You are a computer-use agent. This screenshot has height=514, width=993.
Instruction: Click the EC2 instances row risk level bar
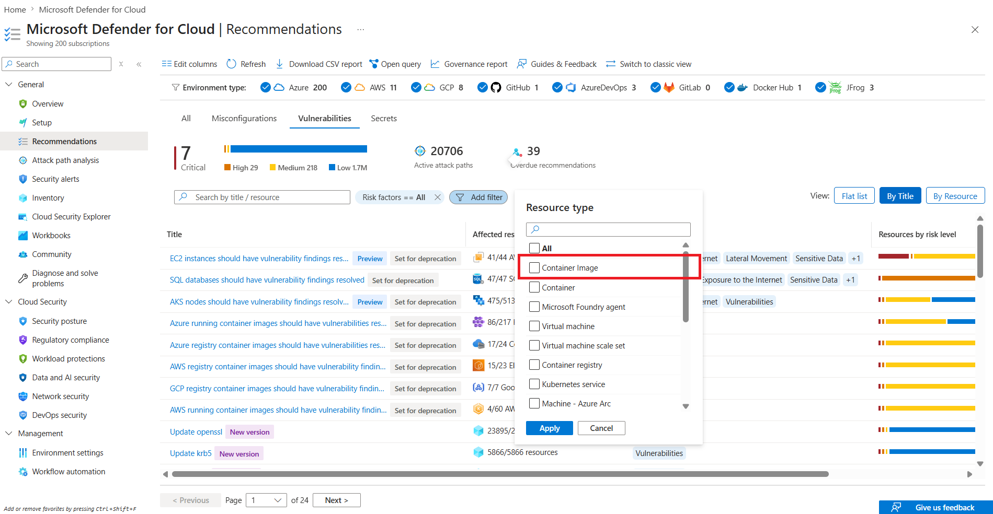pyautogui.click(x=927, y=256)
